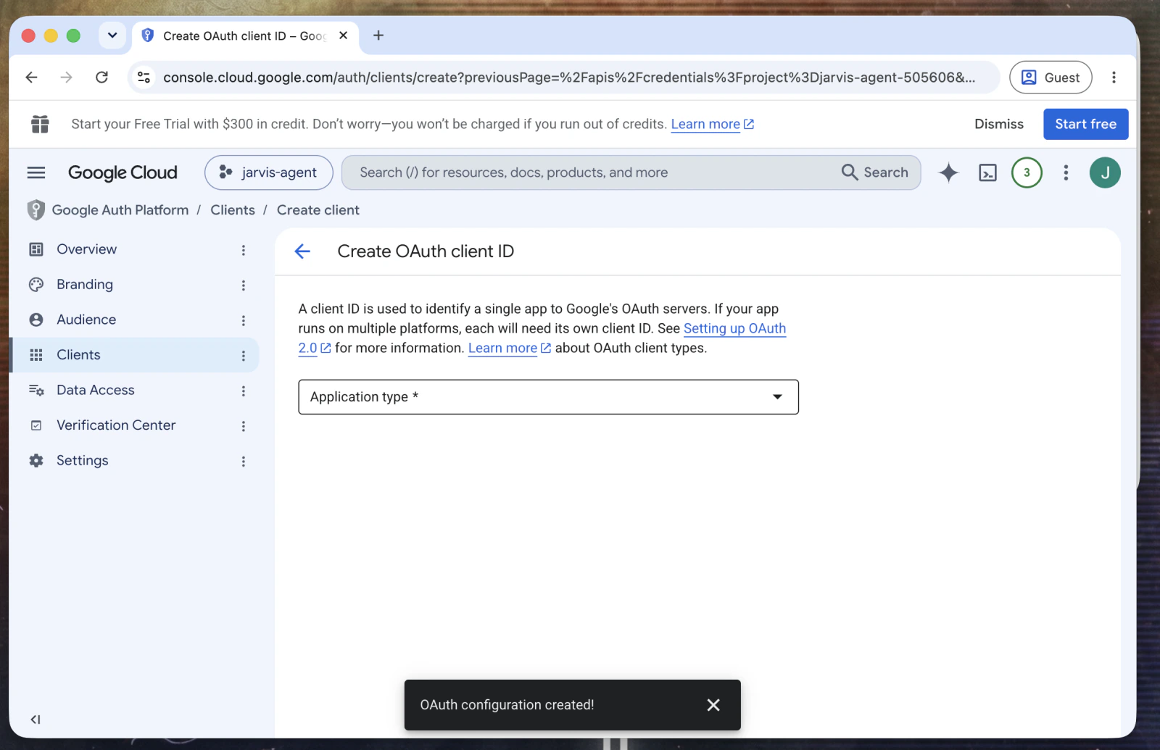Open Chrome browser menu
The width and height of the screenshot is (1160, 750).
(1114, 78)
